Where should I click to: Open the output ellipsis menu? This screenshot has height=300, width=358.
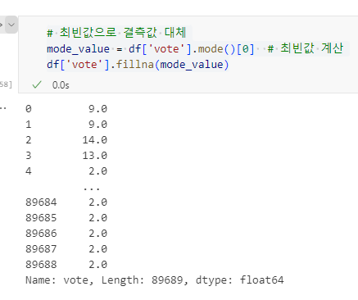pyautogui.click(x=3, y=108)
